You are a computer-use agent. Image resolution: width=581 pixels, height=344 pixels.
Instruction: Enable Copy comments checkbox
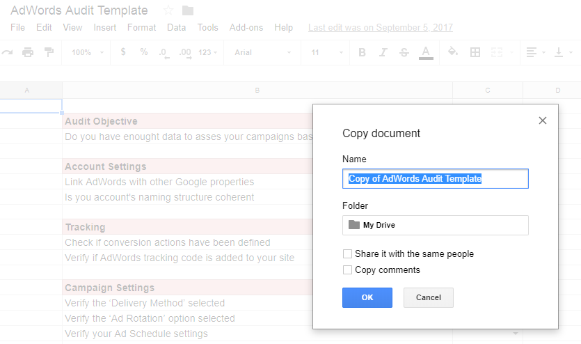pyautogui.click(x=347, y=270)
